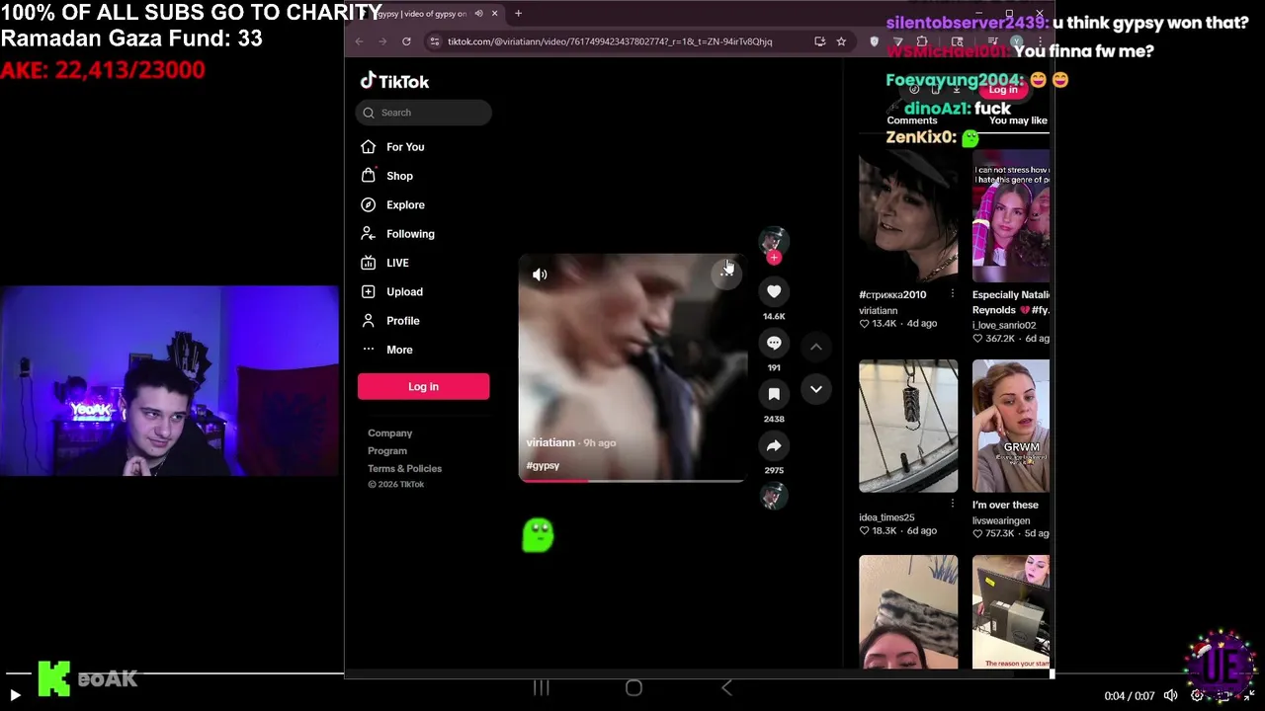Exit fullscreen in the player
The width and height of the screenshot is (1265, 711).
(x=1249, y=695)
